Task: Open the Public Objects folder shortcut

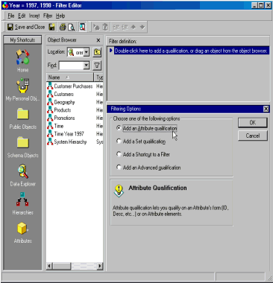Action: tap(22, 118)
